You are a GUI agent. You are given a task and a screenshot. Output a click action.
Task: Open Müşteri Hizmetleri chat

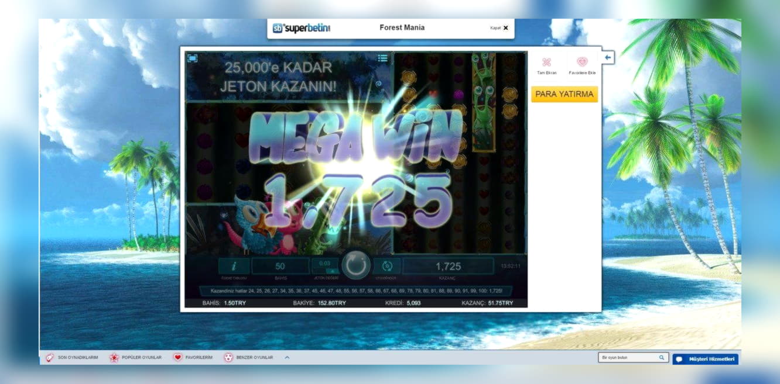click(706, 359)
